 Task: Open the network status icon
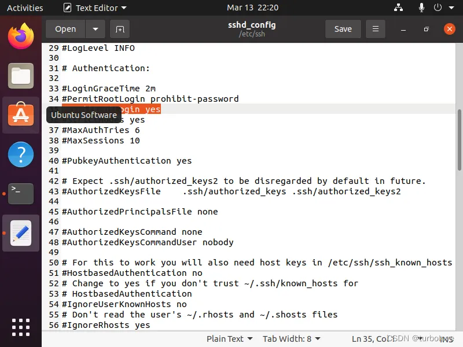click(398, 8)
